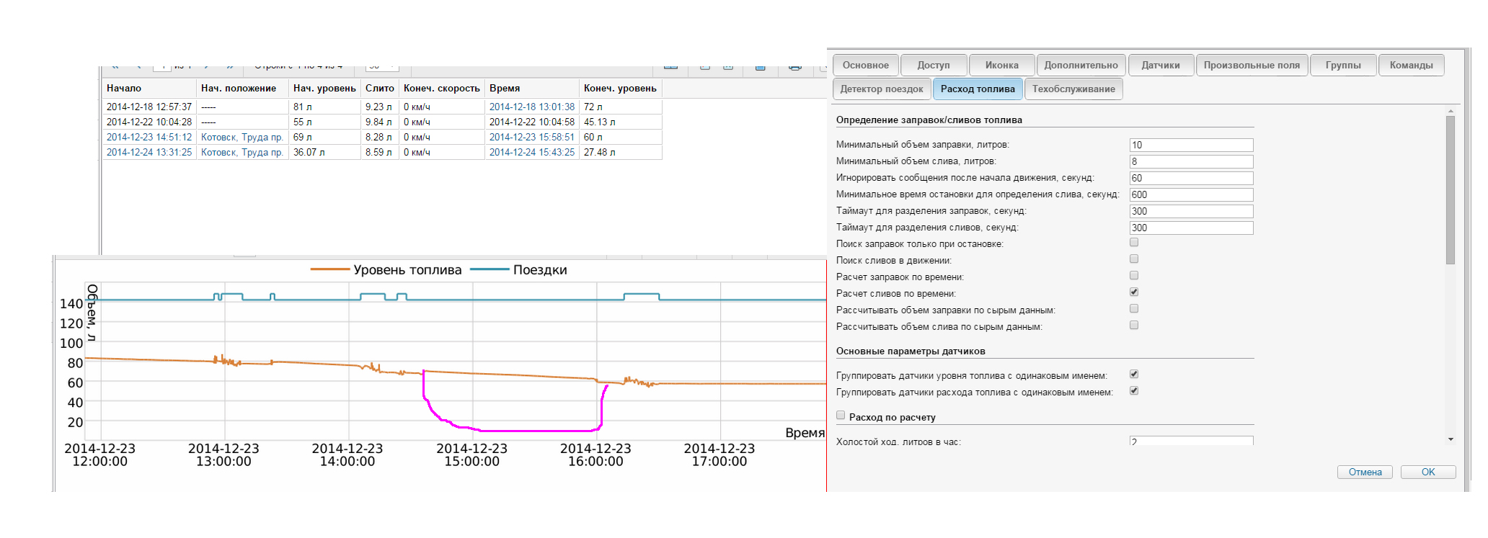Open the 2014-12-23 14:51:12 start time link
This screenshot has width=1488, height=538.
[149, 137]
